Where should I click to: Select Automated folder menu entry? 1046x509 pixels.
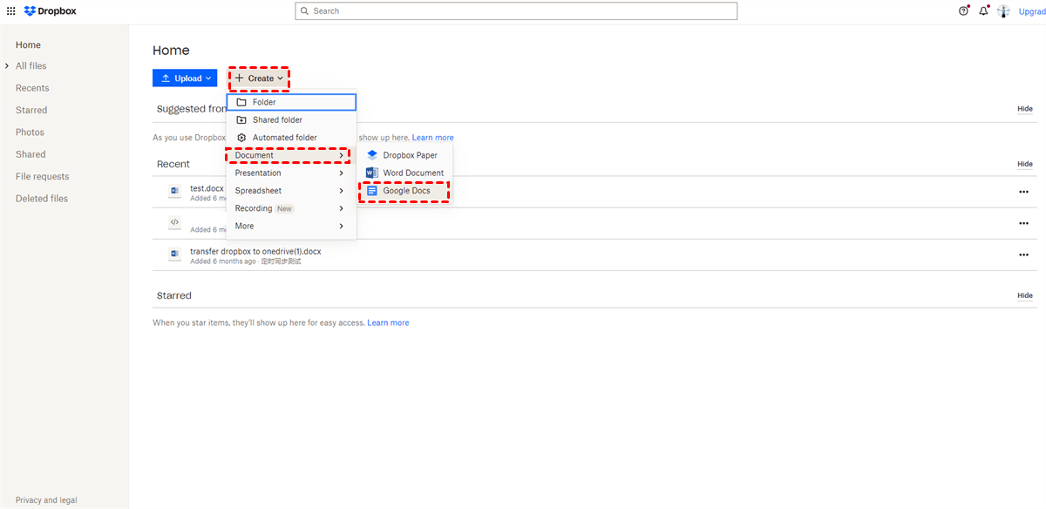click(x=291, y=138)
